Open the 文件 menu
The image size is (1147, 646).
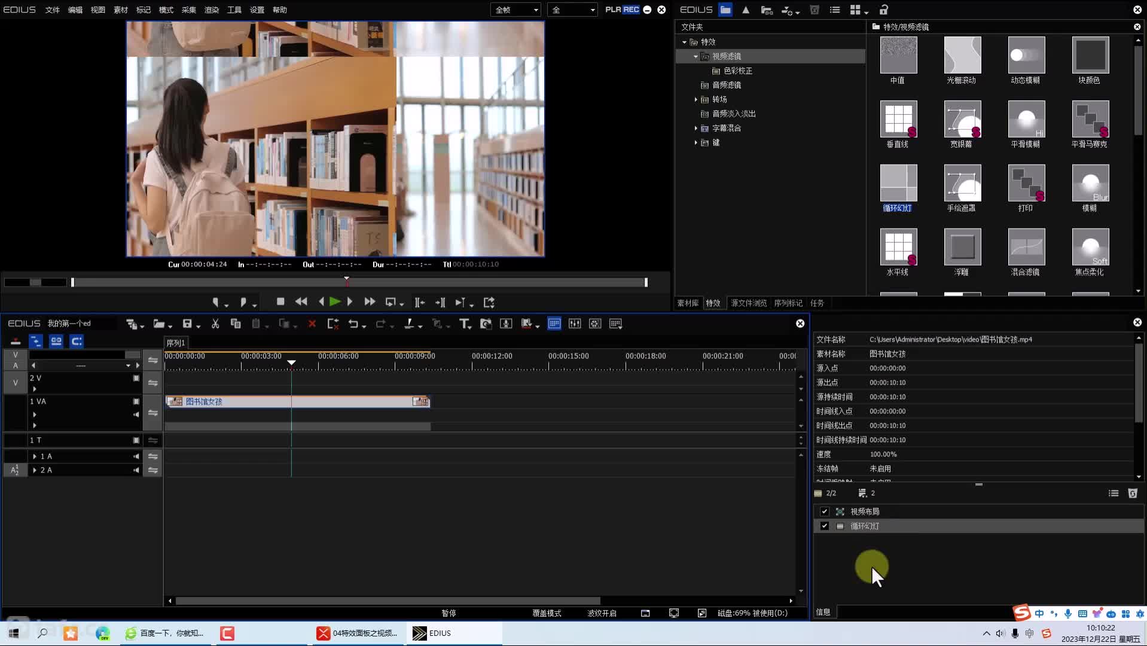pyautogui.click(x=53, y=10)
